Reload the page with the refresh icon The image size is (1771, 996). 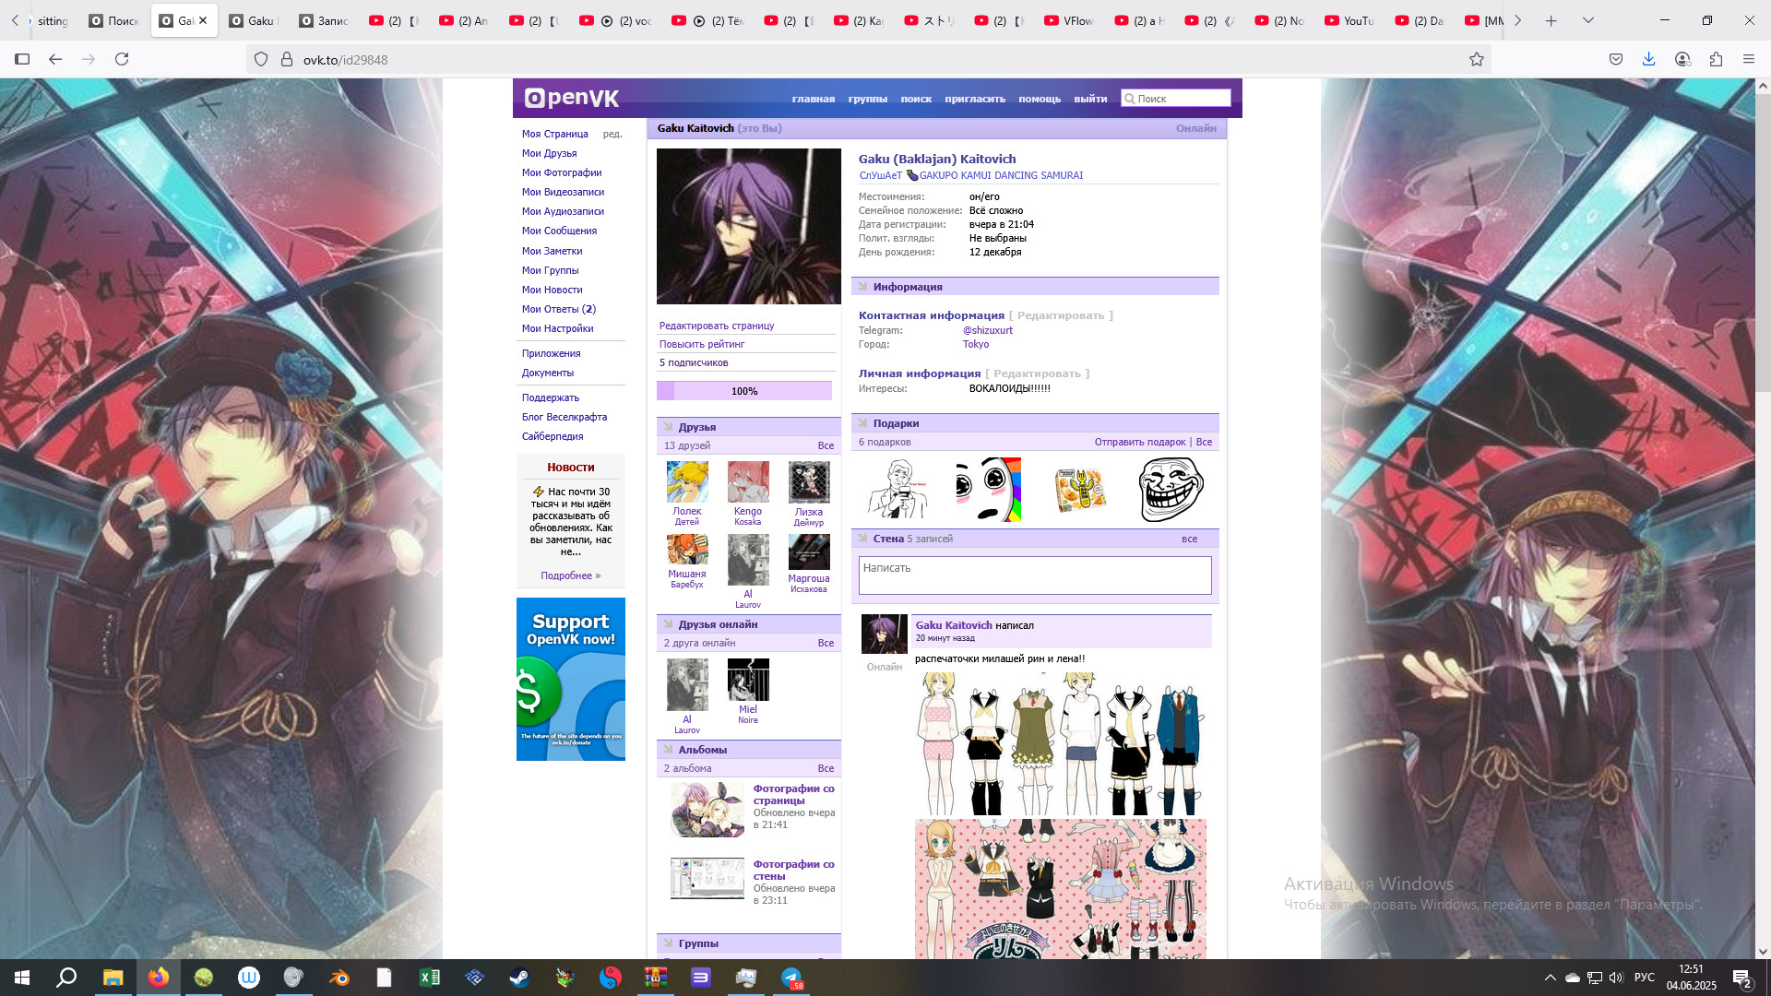122,59
